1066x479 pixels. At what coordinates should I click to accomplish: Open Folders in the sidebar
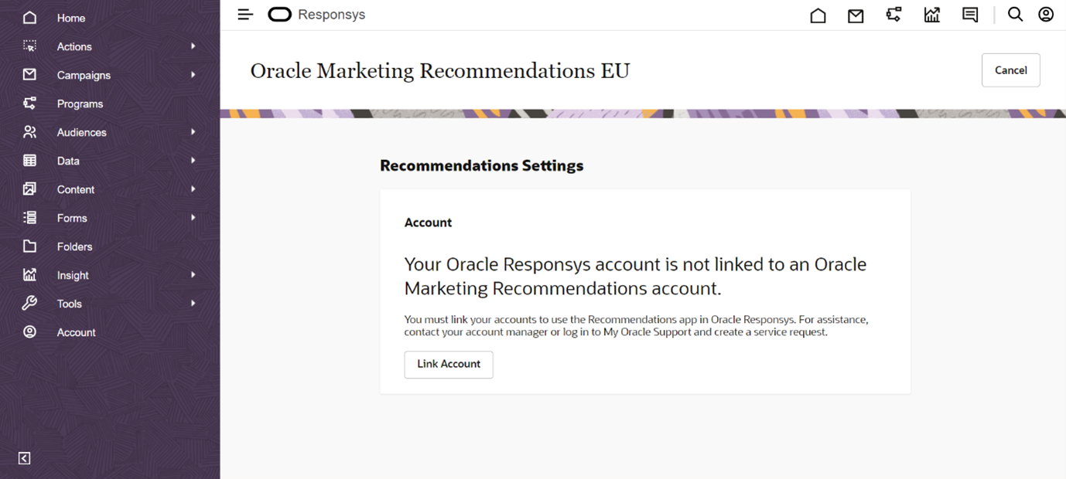coord(74,246)
